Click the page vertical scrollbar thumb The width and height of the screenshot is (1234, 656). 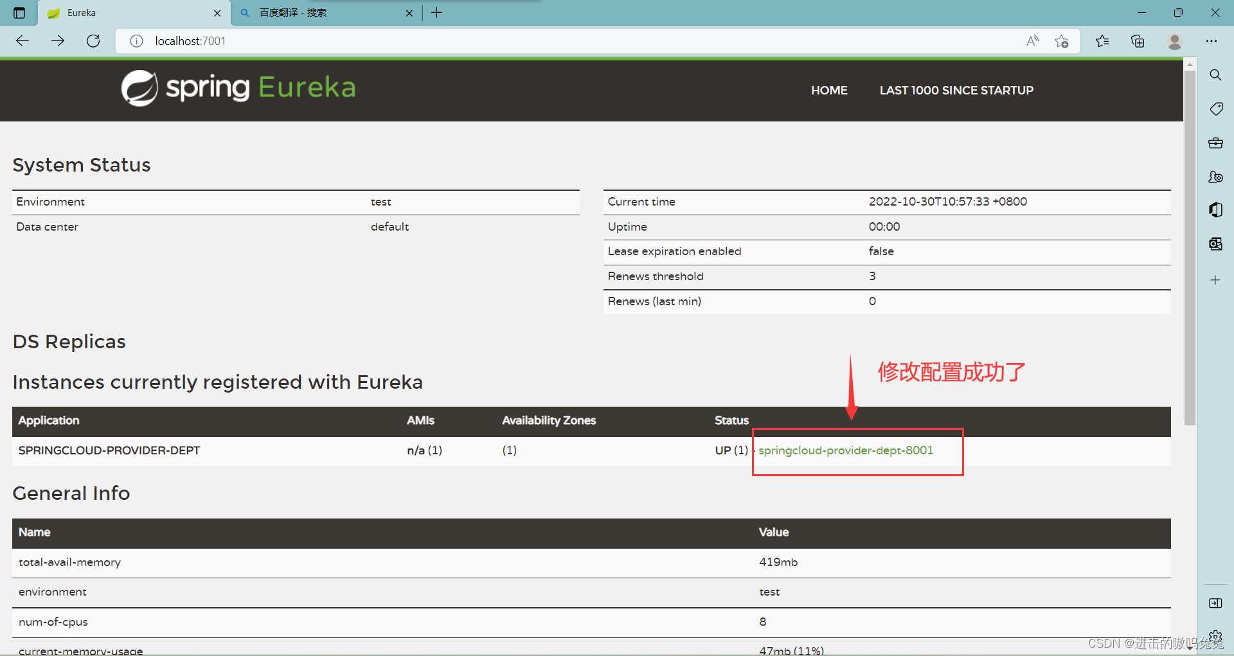(x=1190, y=247)
